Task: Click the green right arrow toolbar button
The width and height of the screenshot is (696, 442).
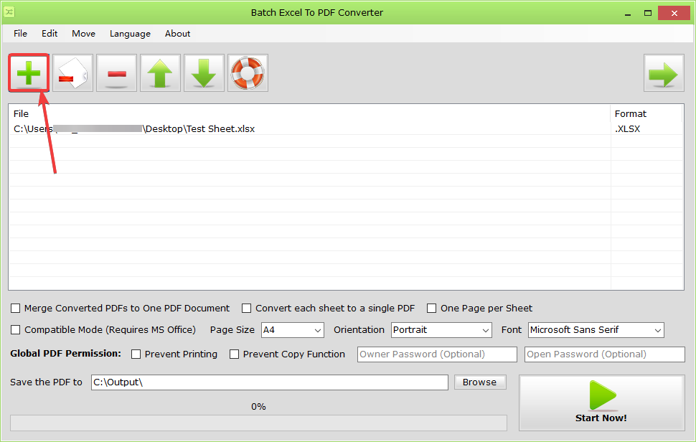Action: 664,72
